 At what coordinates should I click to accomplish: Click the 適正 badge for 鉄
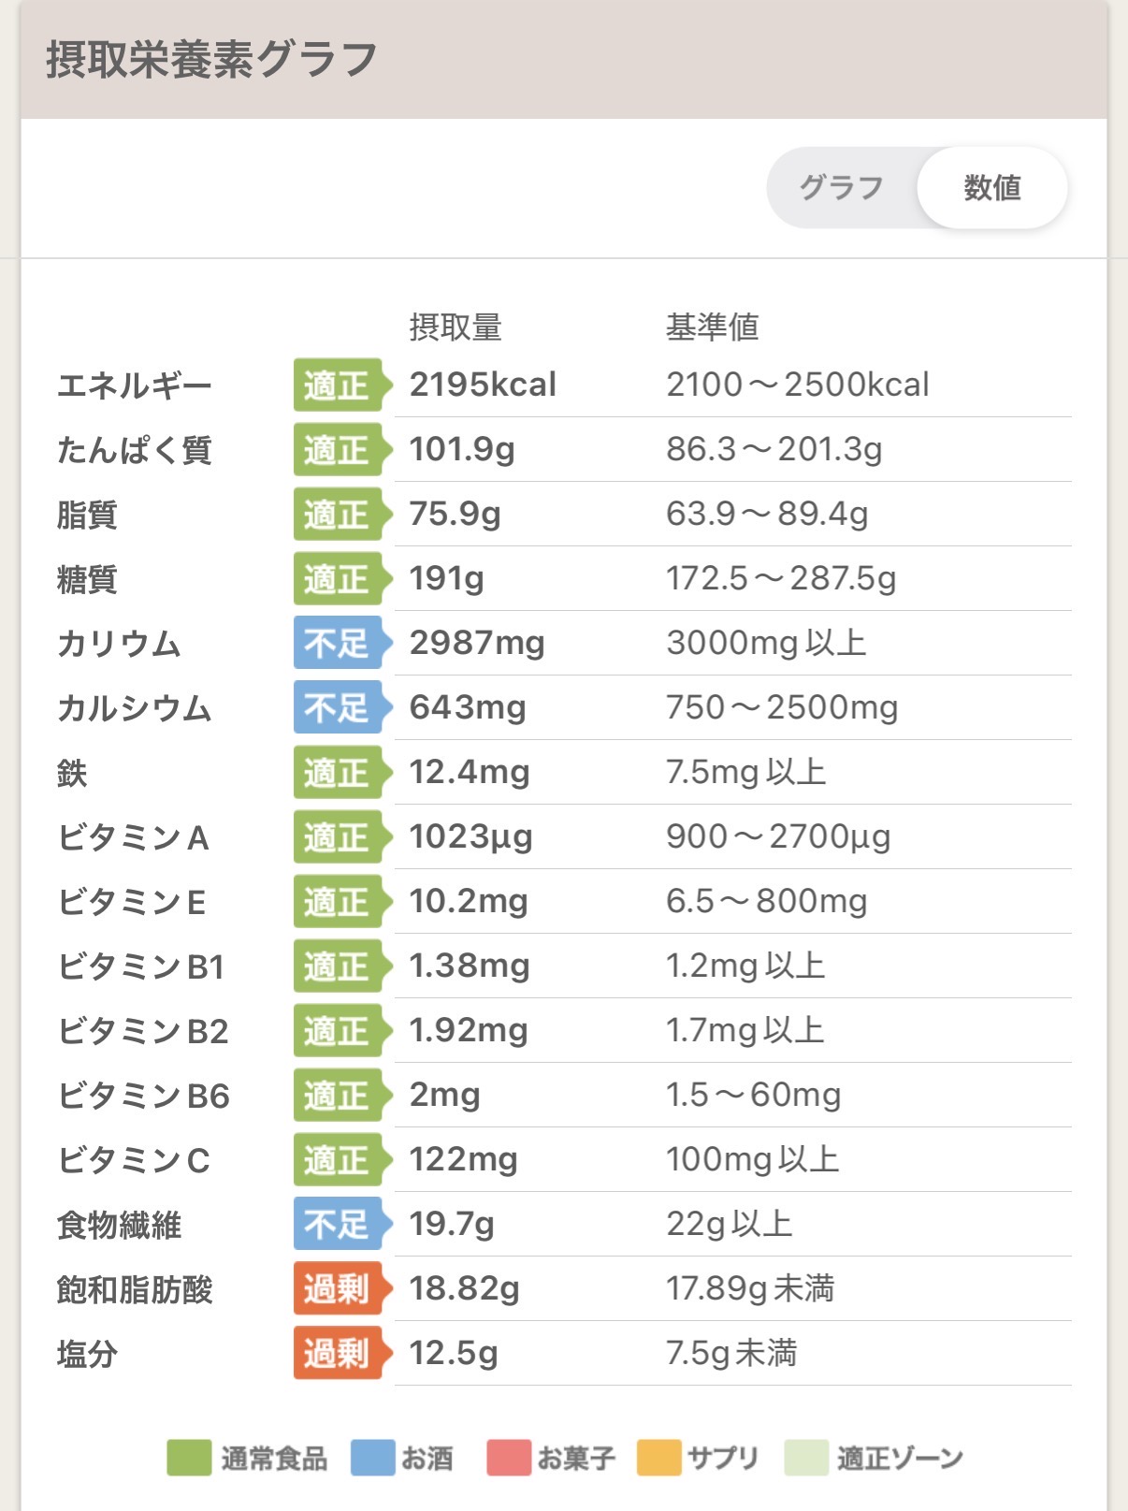[x=338, y=772]
